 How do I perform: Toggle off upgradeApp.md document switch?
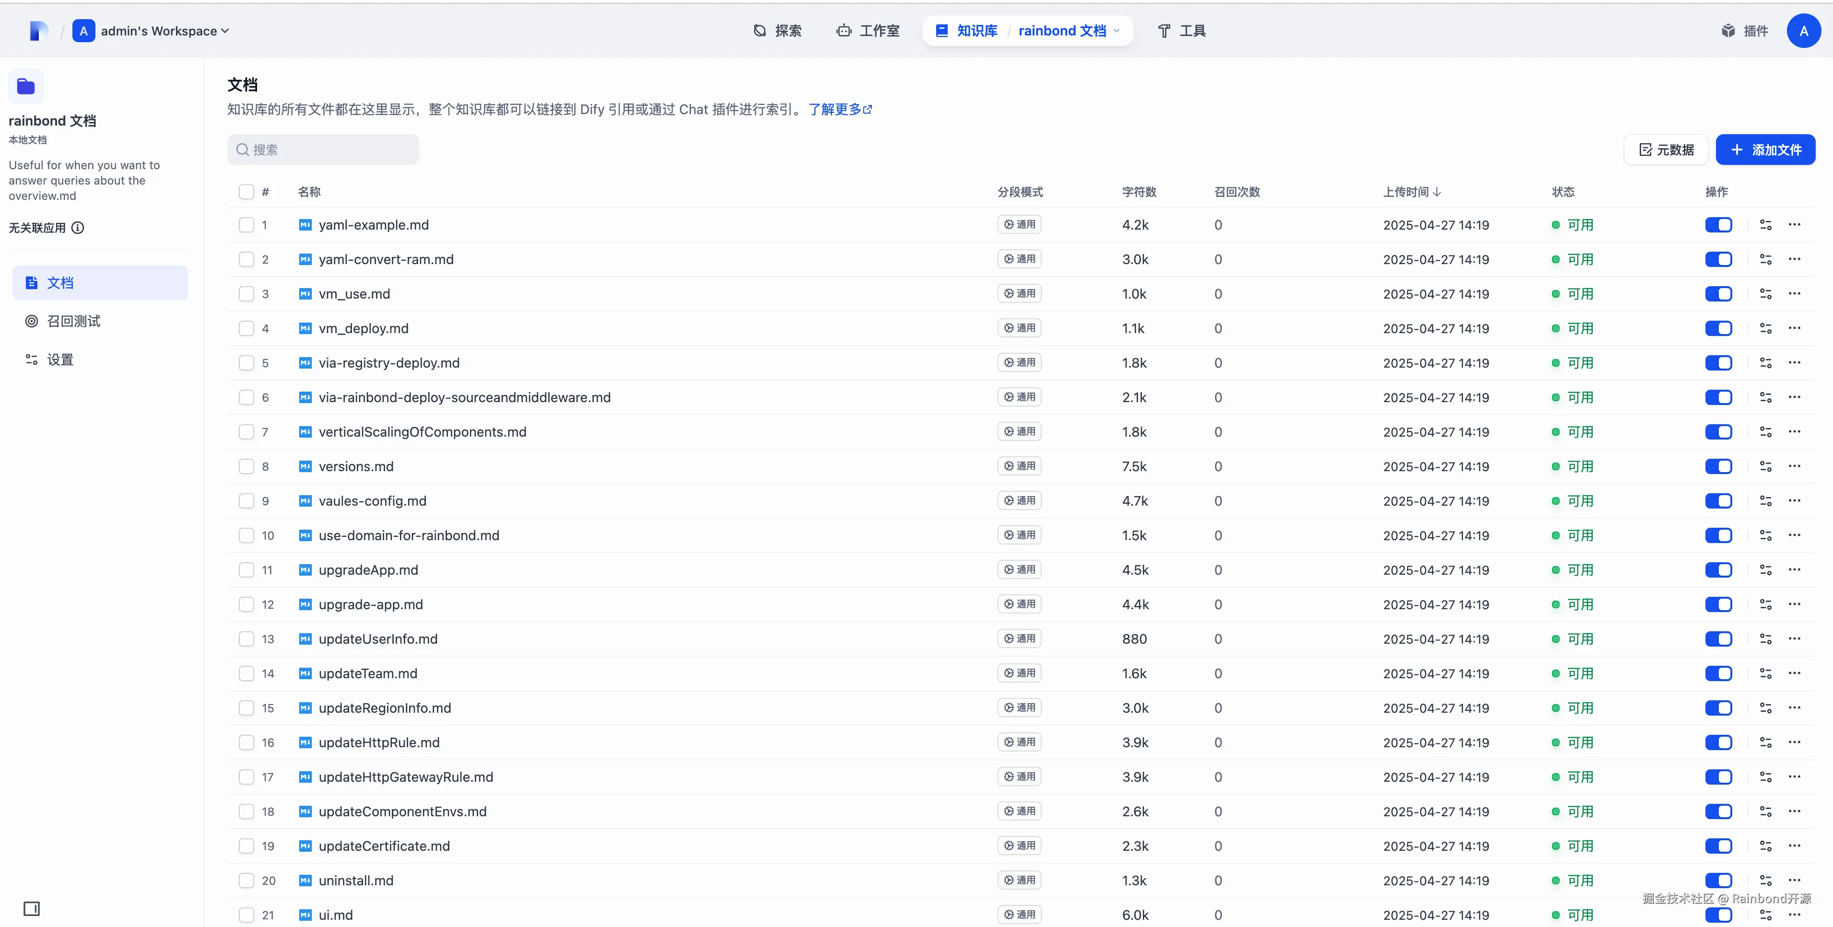click(x=1718, y=570)
